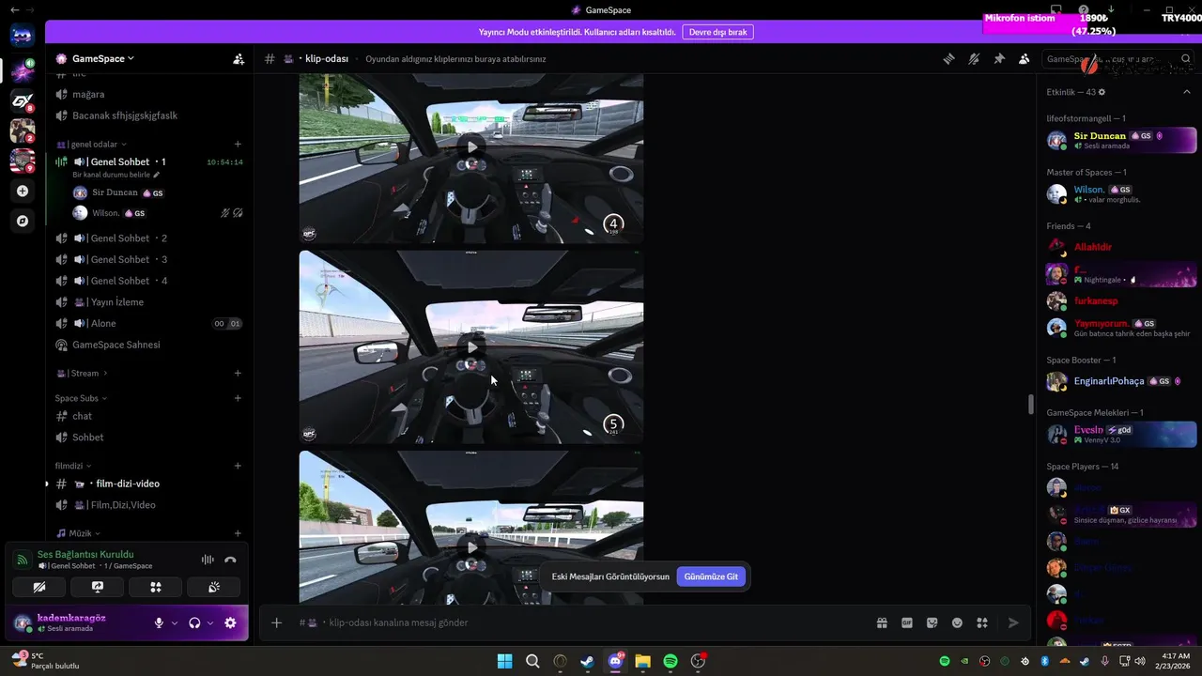This screenshot has height=676, width=1202.
Task: Open GIF picker
Action: tap(907, 622)
